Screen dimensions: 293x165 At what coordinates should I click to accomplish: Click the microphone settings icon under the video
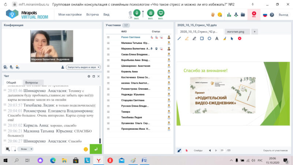pos(11,67)
